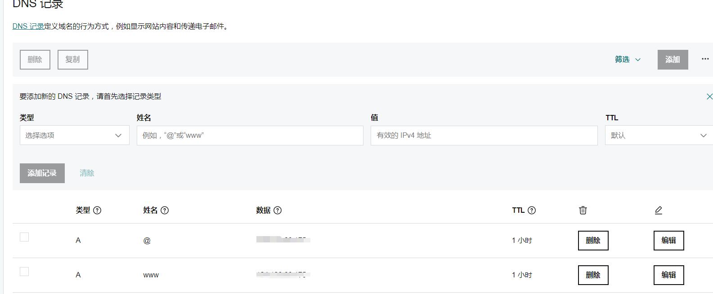Delete the www A record
The width and height of the screenshot is (713, 294).
tap(593, 275)
